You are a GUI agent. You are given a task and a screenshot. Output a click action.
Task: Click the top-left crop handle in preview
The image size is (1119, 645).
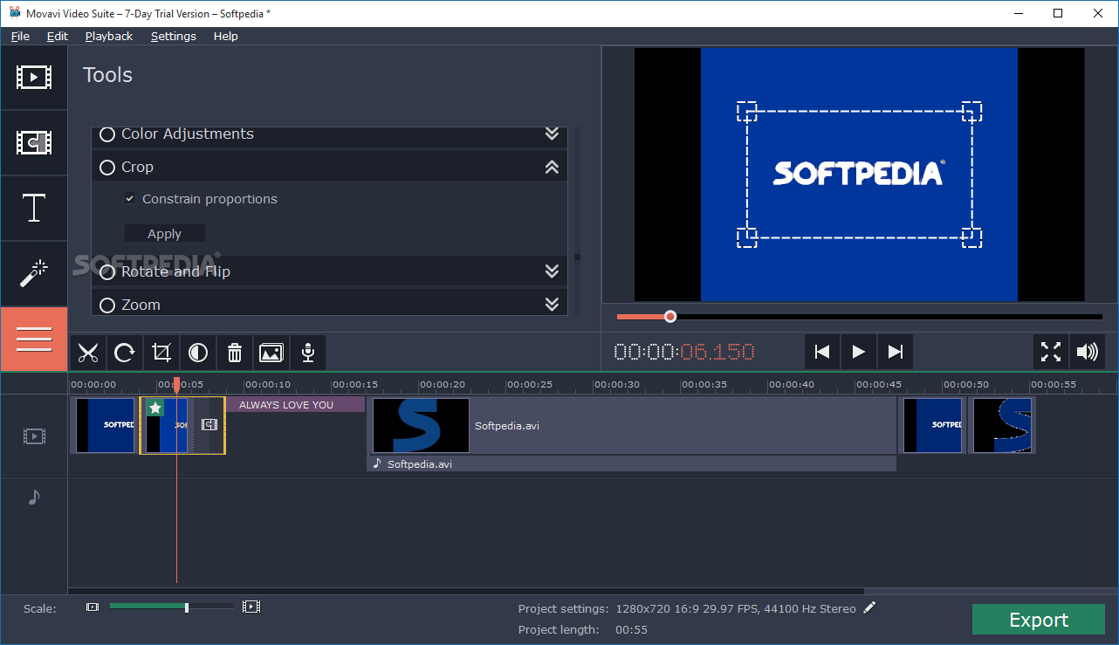pyautogui.click(x=746, y=111)
